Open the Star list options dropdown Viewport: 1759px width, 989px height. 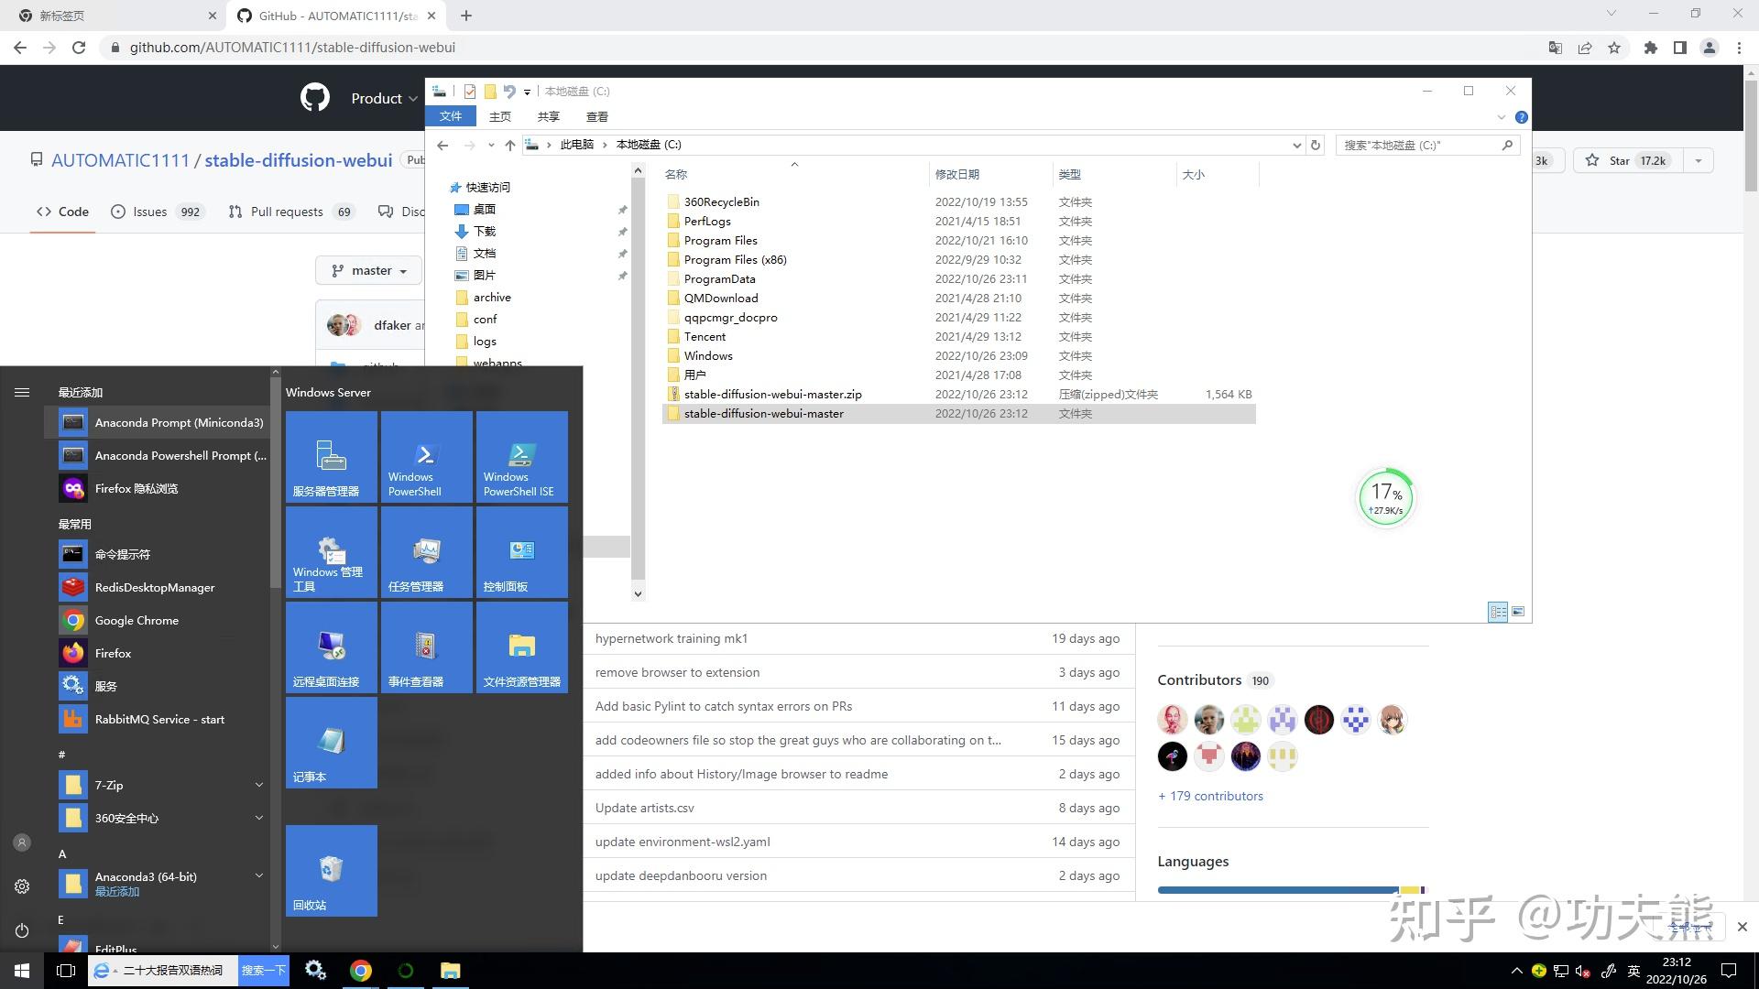tap(1699, 160)
